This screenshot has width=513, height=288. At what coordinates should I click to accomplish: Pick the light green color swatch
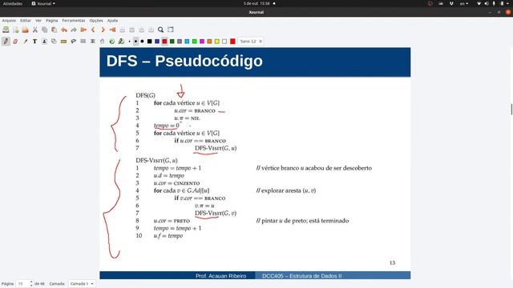coord(195,42)
